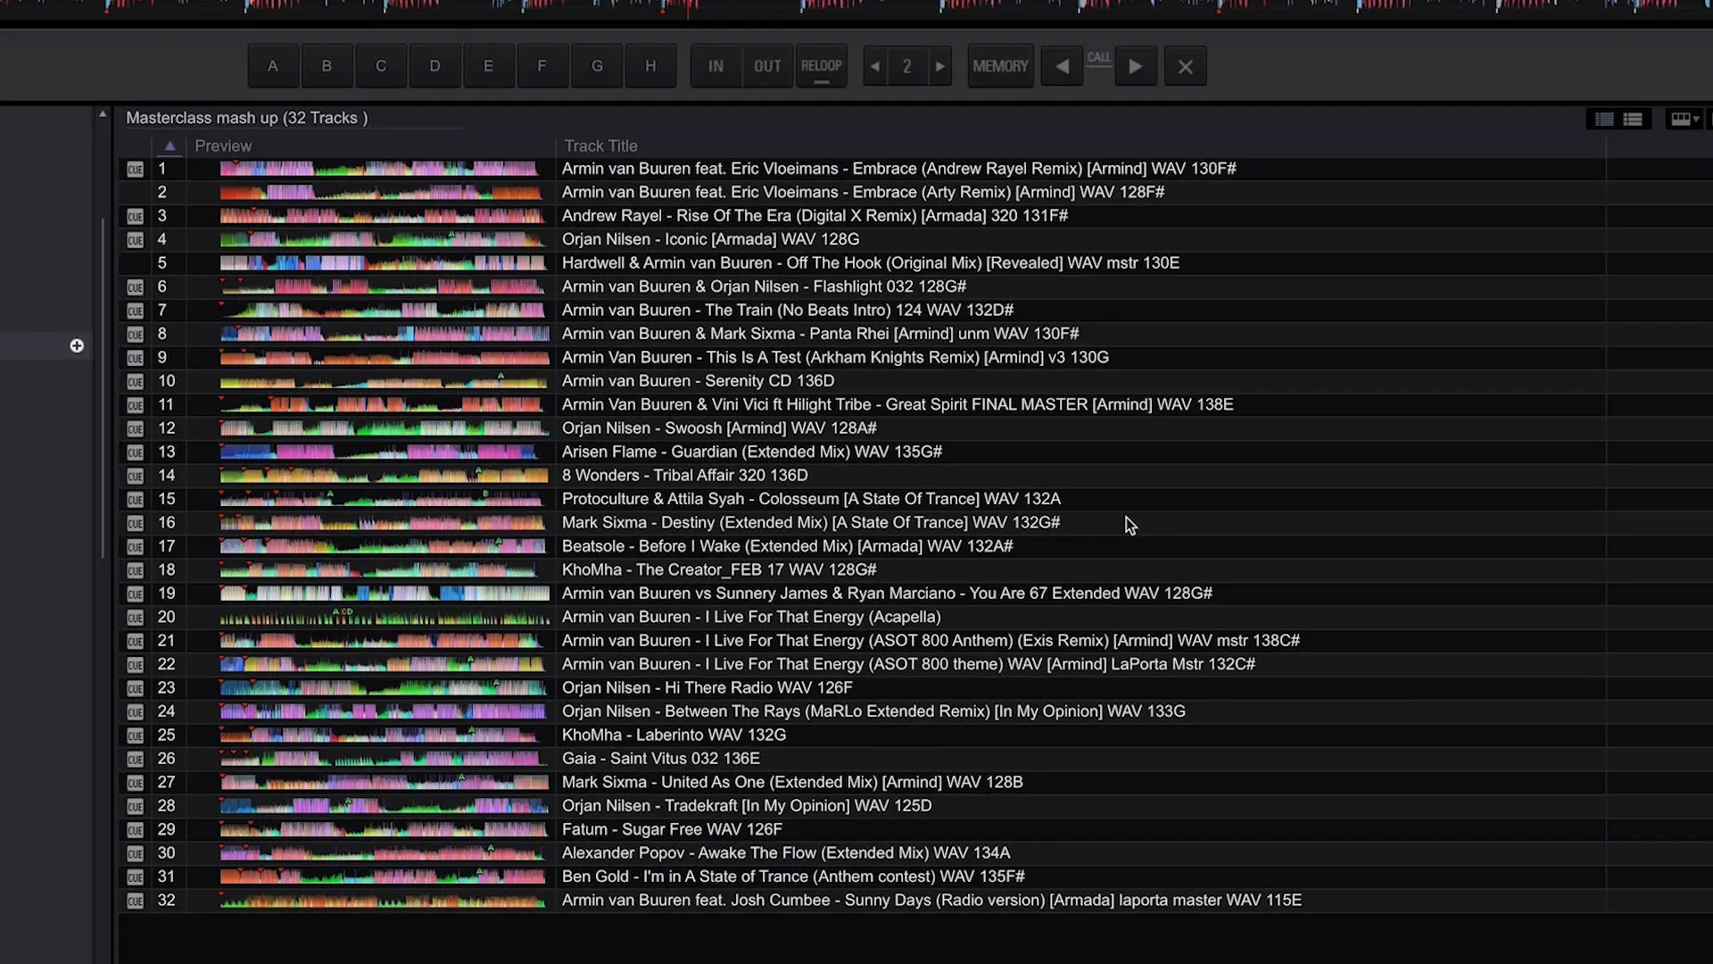Image resolution: width=1713 pixels, height=964 pixels.
Task: Set loop OUT point
Action: pyautogui.click(x=767, y=66)
